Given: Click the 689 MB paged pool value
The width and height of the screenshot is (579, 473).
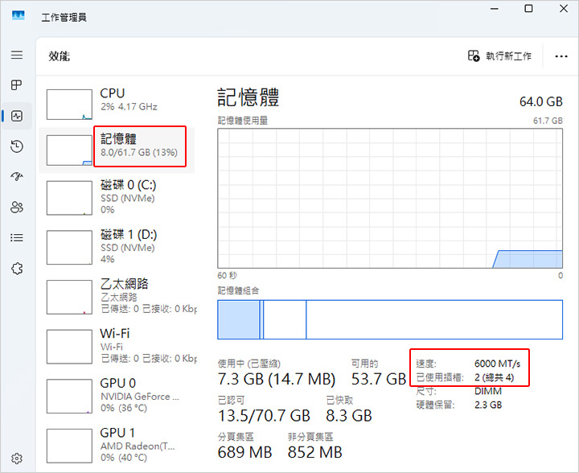Looking at the screenshot, I should click(x=244, y=452).
